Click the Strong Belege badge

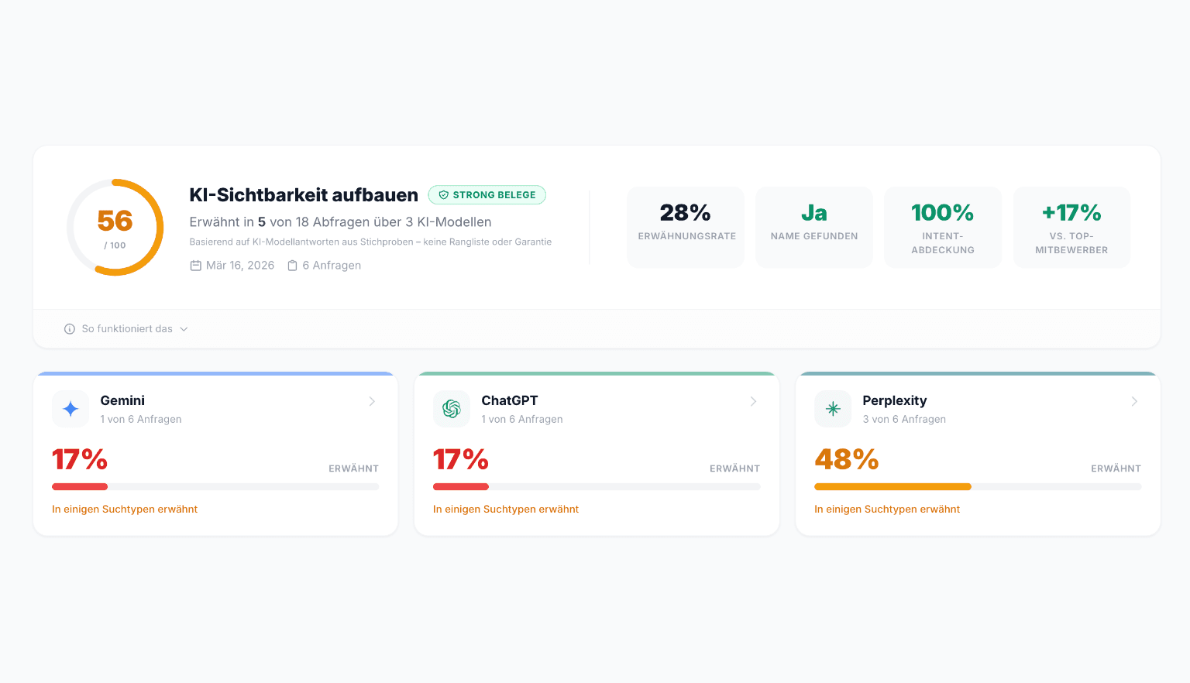pyautogui.click(x=487, y=195)
